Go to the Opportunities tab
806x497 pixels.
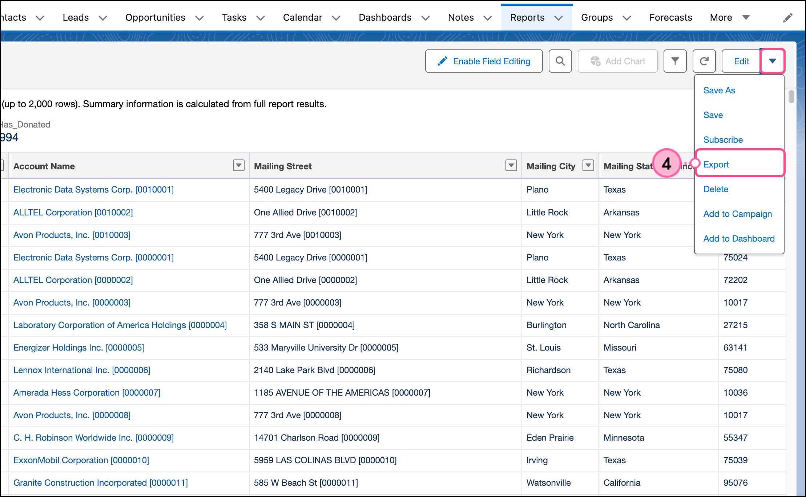pyautogui.click(x=155, y=17)
